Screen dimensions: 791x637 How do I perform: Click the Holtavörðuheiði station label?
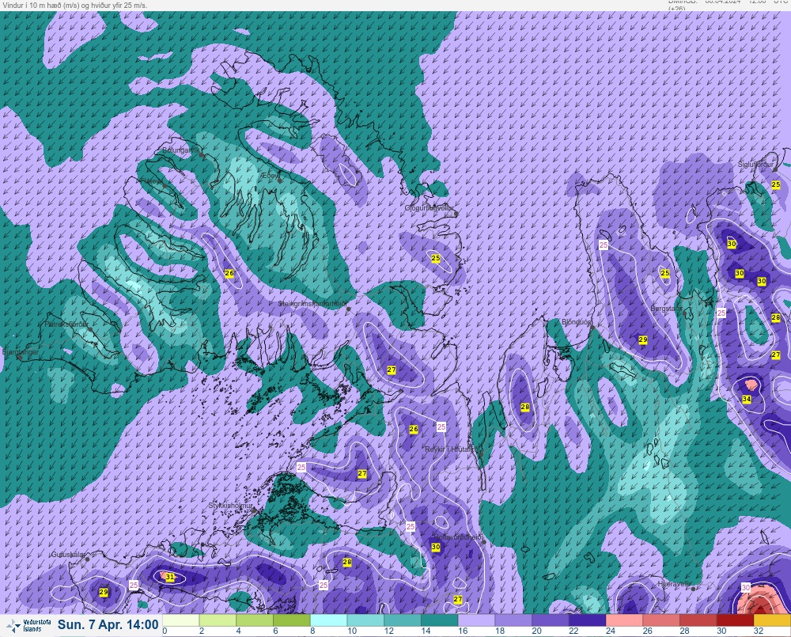[458, 537]
